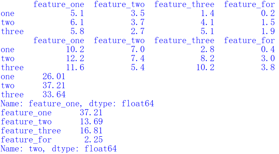The image size is (279, 154).
Task: Click the value 1.9 in first table
Action: [x=268, y=31]
